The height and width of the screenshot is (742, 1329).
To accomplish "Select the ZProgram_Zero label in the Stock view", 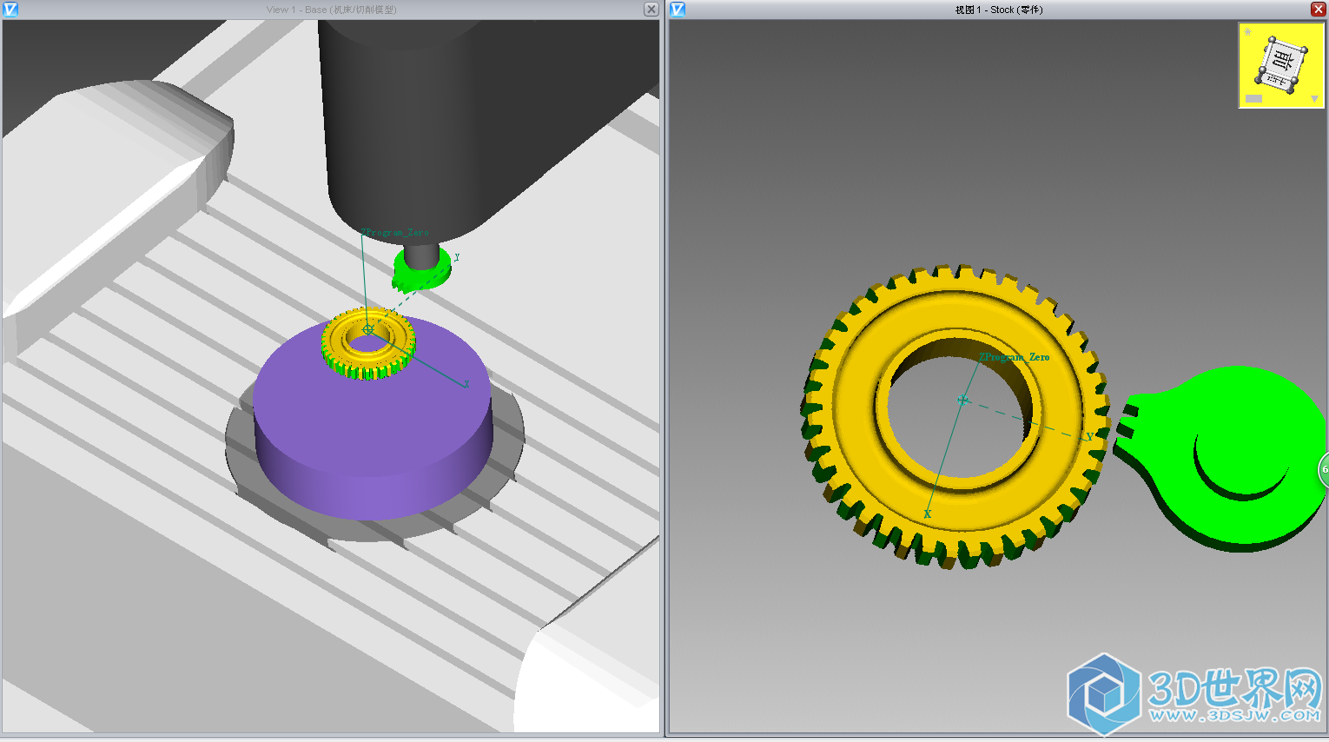I will pos(1014,357).
